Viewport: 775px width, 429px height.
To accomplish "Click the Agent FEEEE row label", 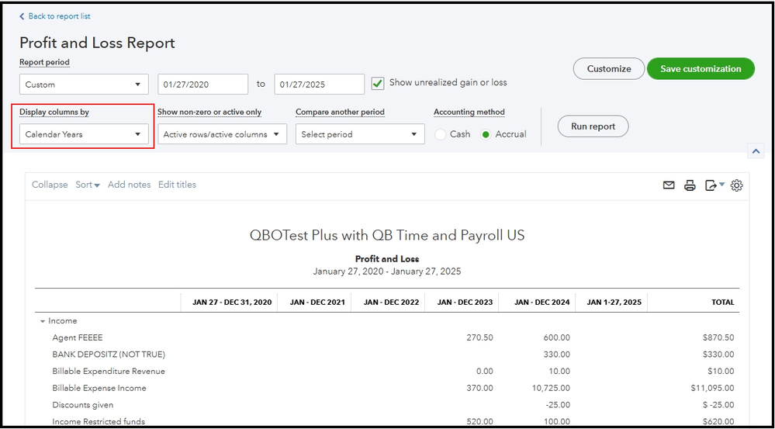I will click(78, 337).
